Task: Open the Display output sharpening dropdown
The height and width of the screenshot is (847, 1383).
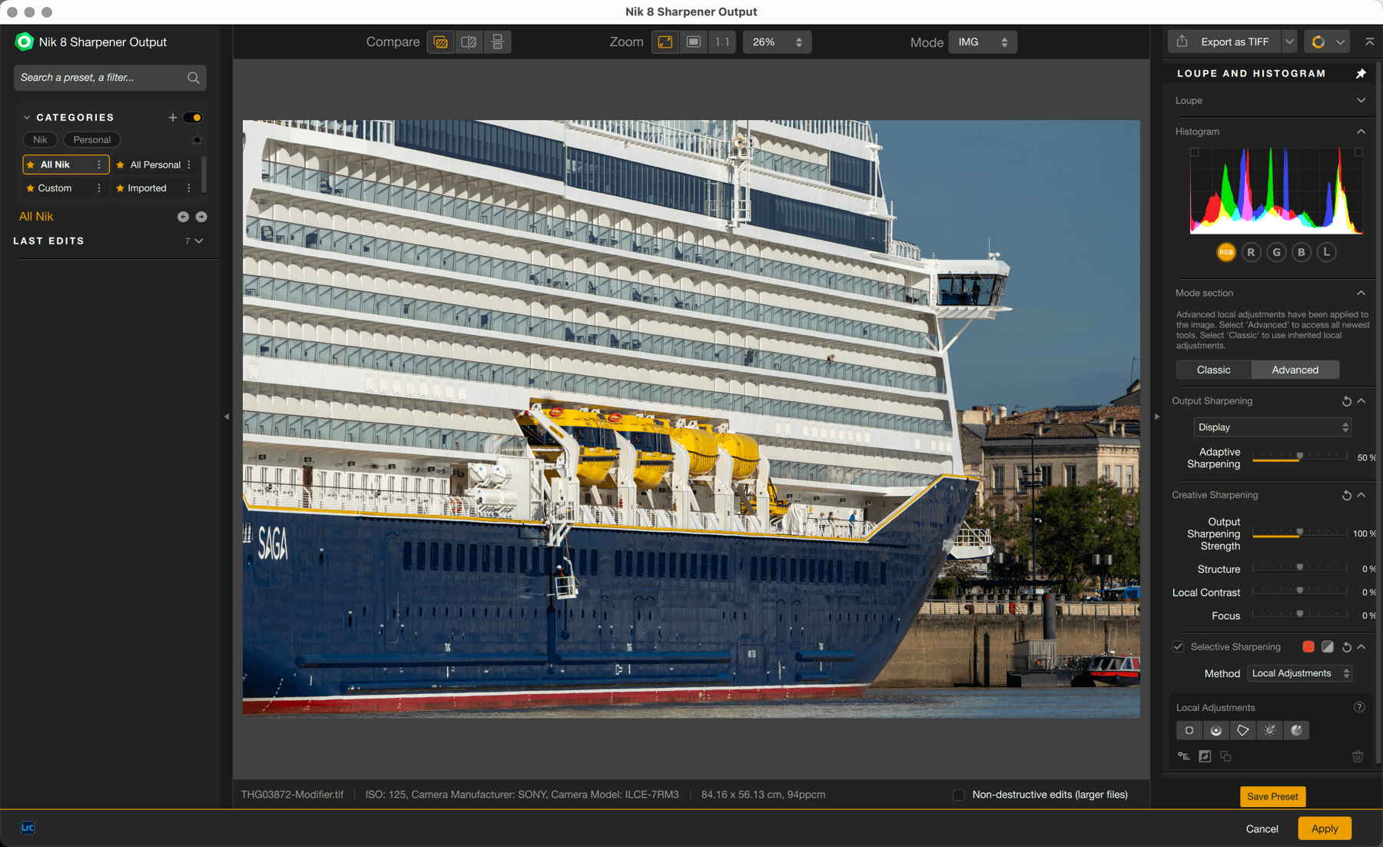Action: [1272, 427]
